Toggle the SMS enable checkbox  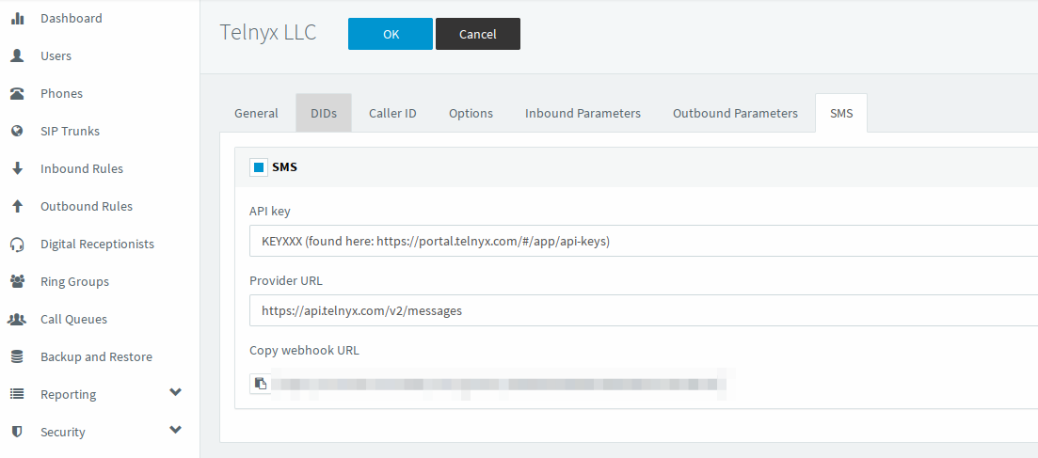coord(259,167)
